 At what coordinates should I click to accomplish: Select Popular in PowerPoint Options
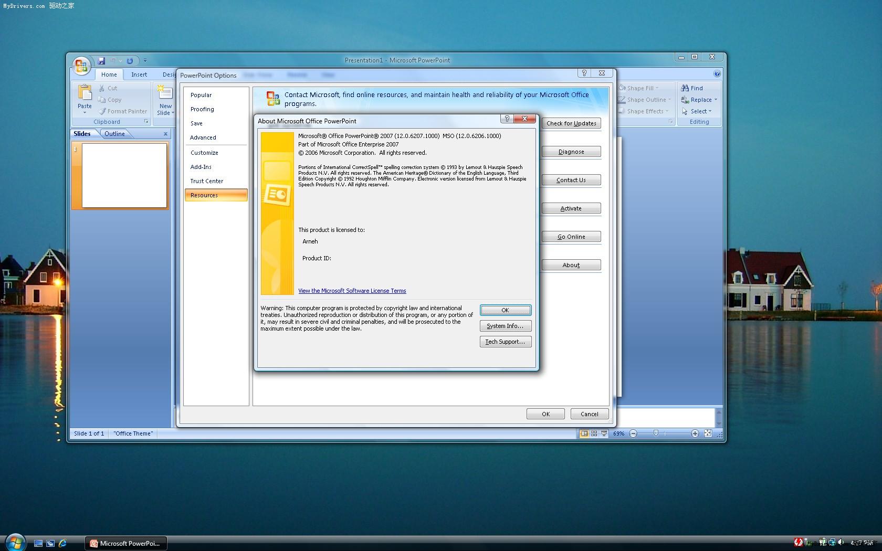click(x=216, y=95)
